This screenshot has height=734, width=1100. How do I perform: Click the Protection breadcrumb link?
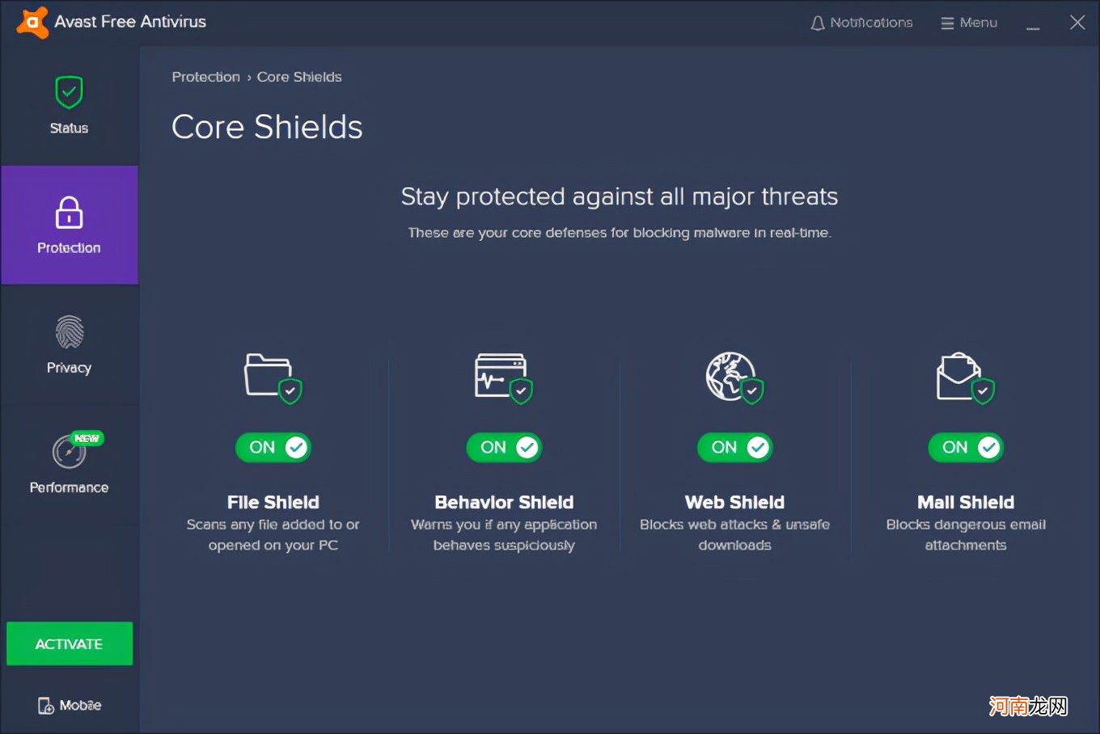pos(206,77)
